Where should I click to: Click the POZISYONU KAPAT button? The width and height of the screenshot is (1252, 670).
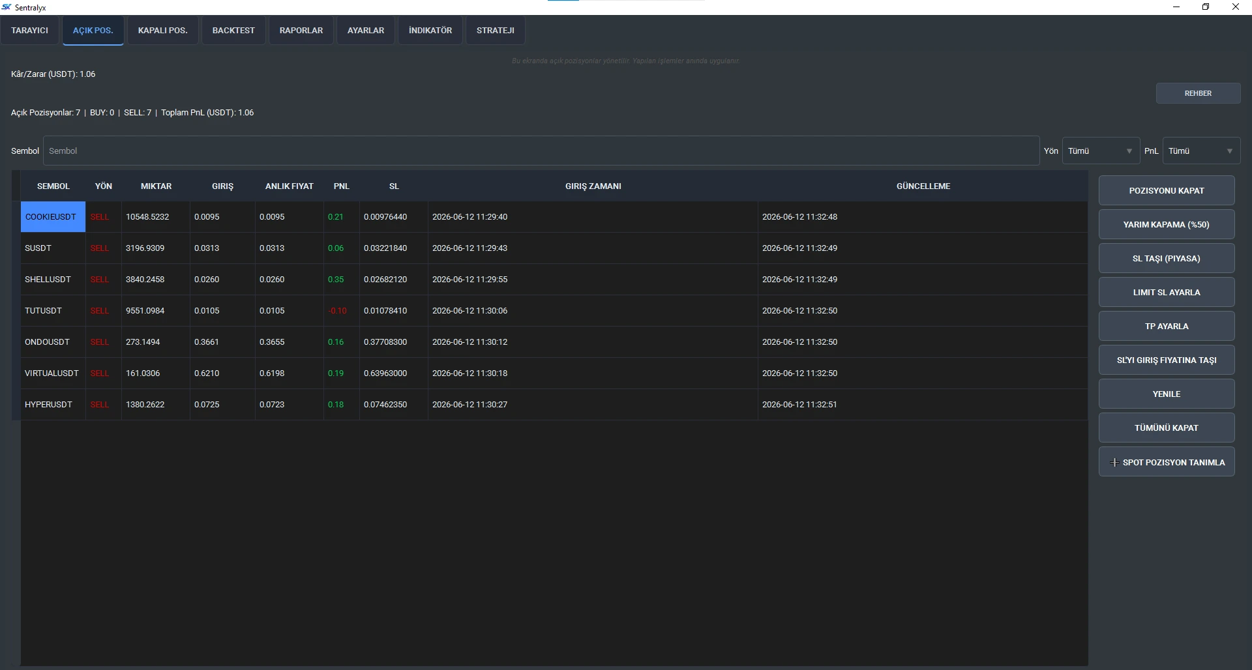coord(1167,190)
